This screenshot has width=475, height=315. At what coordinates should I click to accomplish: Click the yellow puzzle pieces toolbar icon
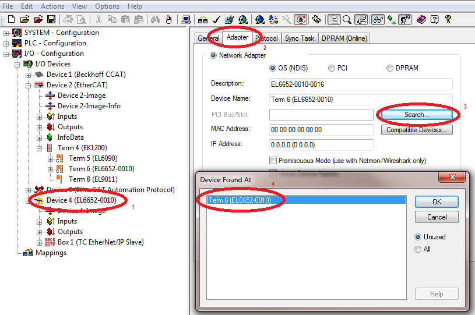tap(316, 19)
